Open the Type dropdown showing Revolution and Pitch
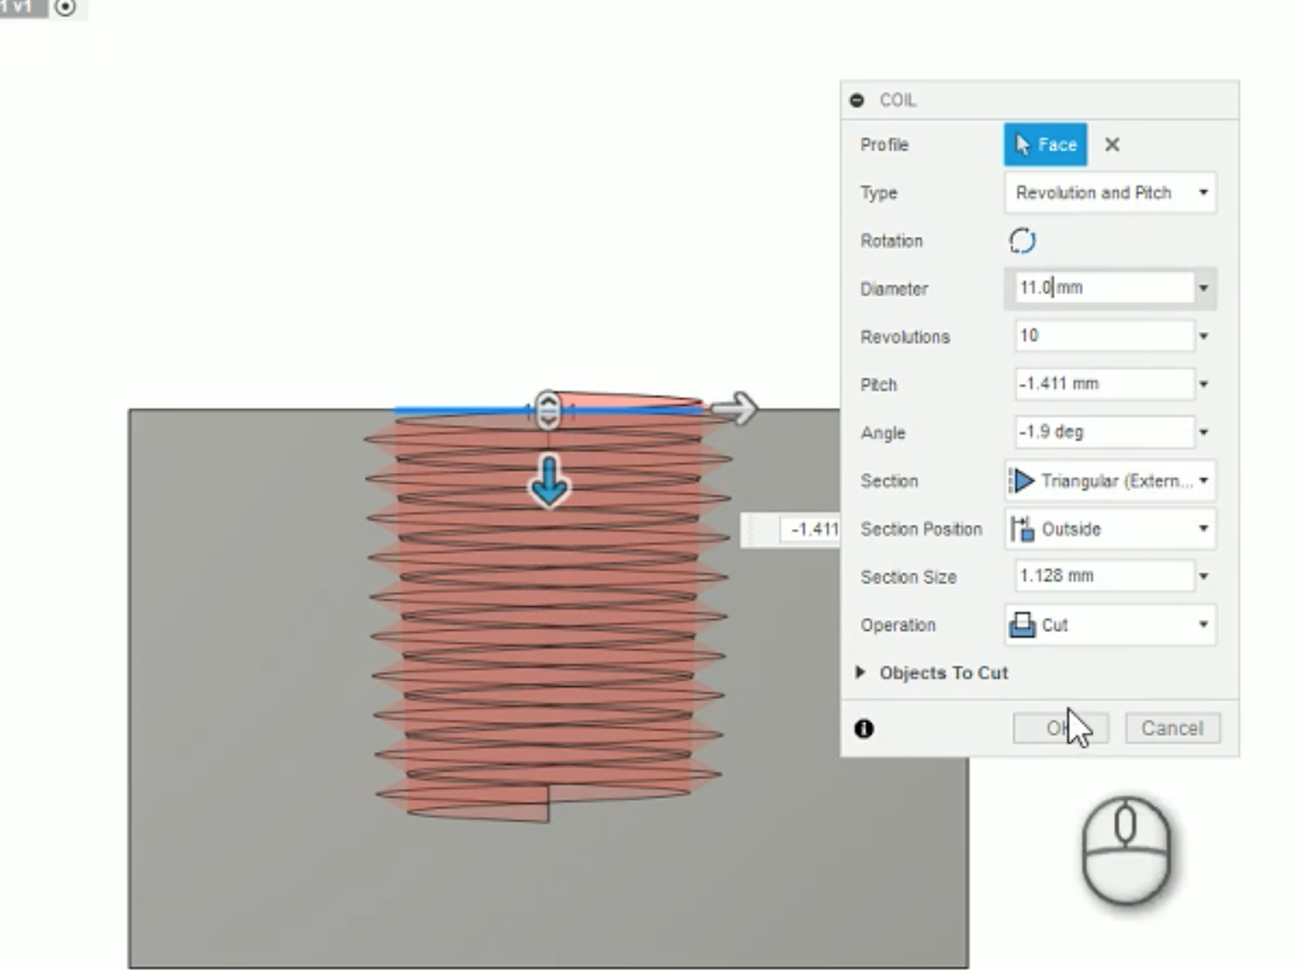Screen dimensions: 1305x970 coord(1203,193)
